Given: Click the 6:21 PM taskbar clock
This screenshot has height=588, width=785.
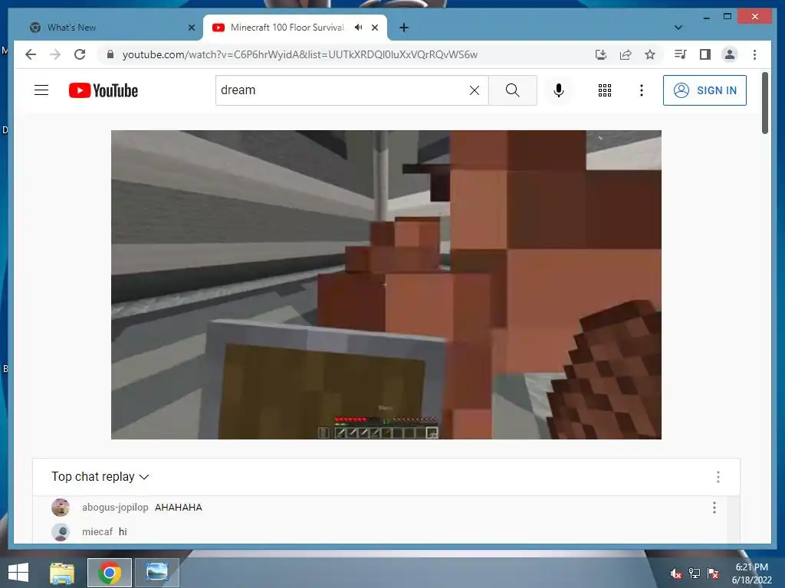Looking at the screenshot, I should click(751, 573).
